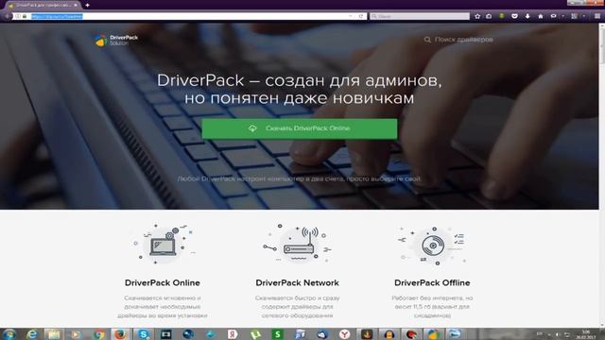
Task: Click the green 'Скачать DriverPack Online' button
Action: 300,128
